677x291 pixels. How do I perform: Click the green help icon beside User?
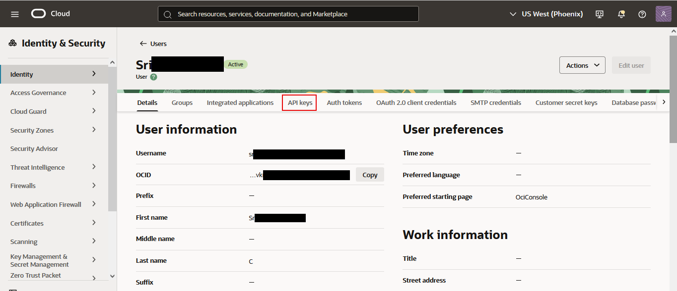click(154, 77)
